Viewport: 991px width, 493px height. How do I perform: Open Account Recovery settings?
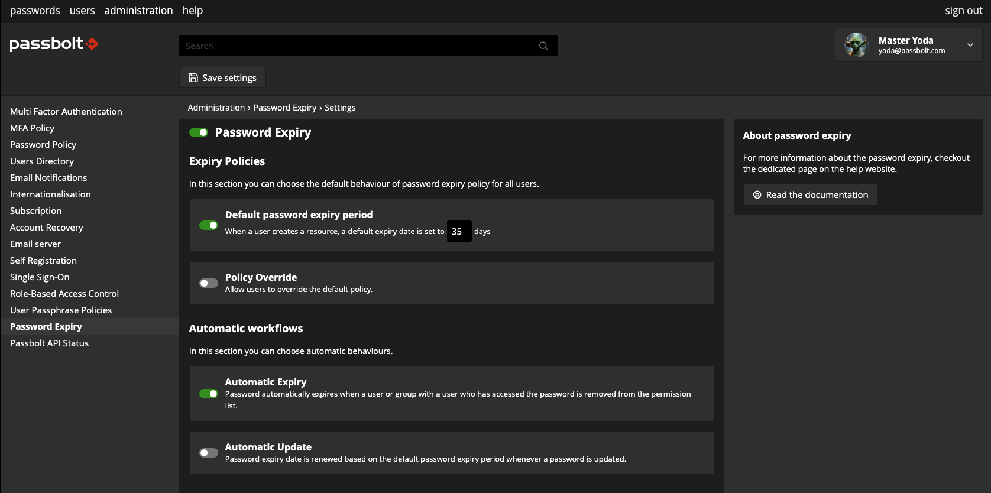pos(47,227)
